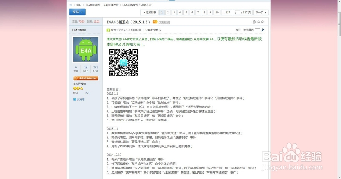Open the e4a最新动态 breadcrumb

tap(93, 5)
